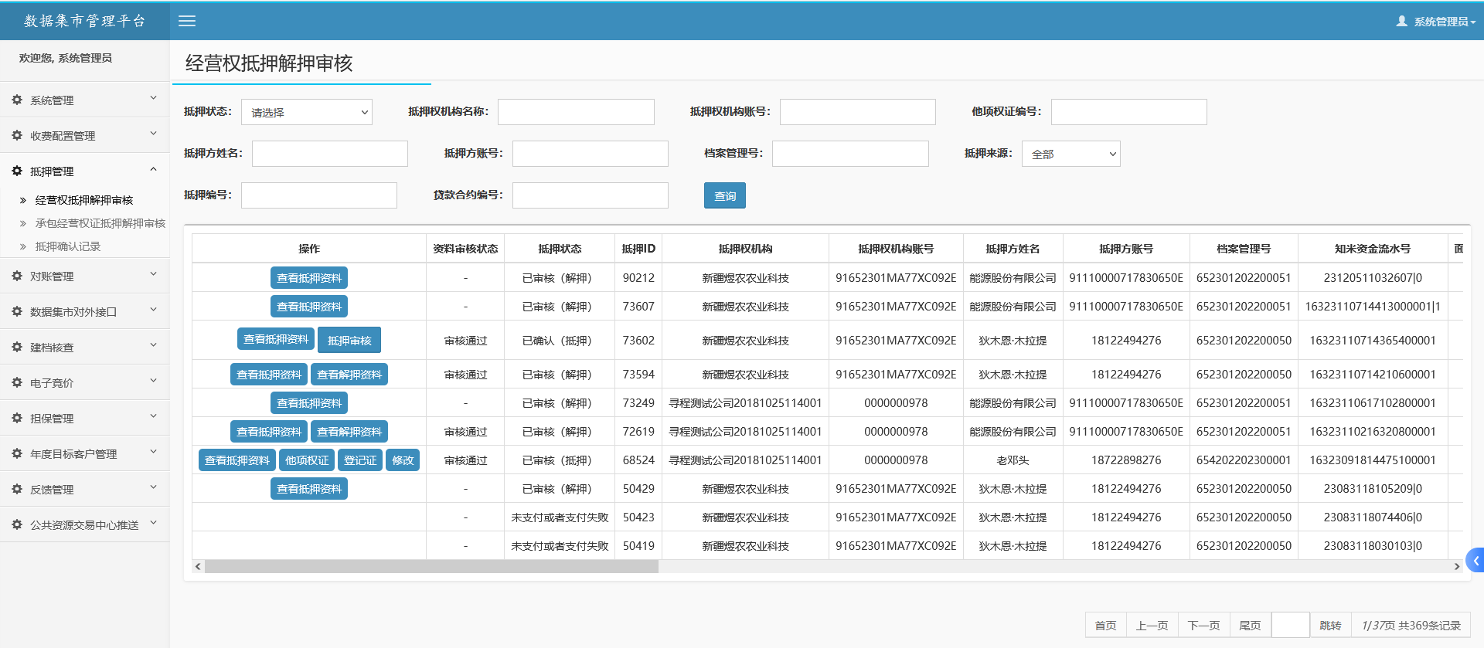
Task: Click the gear icon beside 担保管理
Action: (x=17, y=418)
